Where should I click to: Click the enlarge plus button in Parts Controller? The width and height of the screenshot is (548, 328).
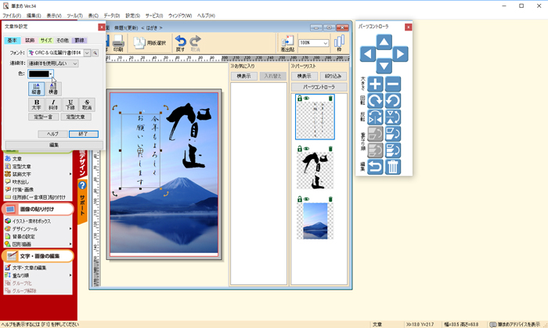coord(375,85)
